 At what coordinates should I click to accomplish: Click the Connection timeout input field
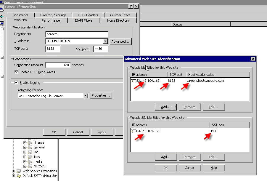point(58,65)
